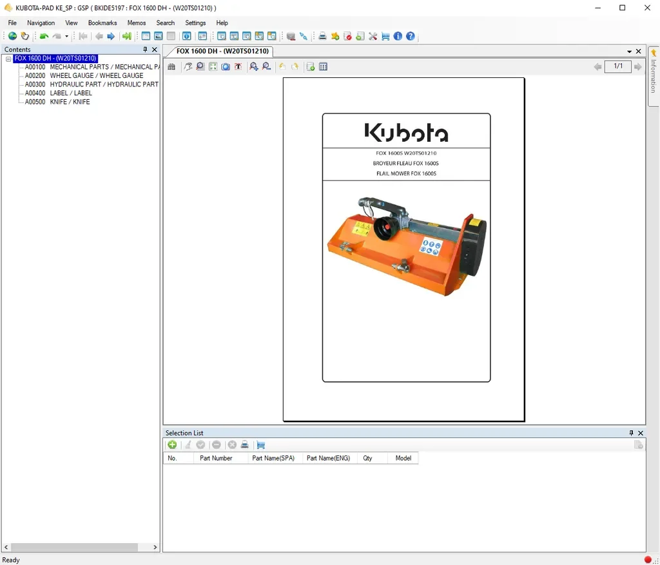Open the drop-down at the FOX 1600 DH tab
660x565 pixels.
point(630,51)
